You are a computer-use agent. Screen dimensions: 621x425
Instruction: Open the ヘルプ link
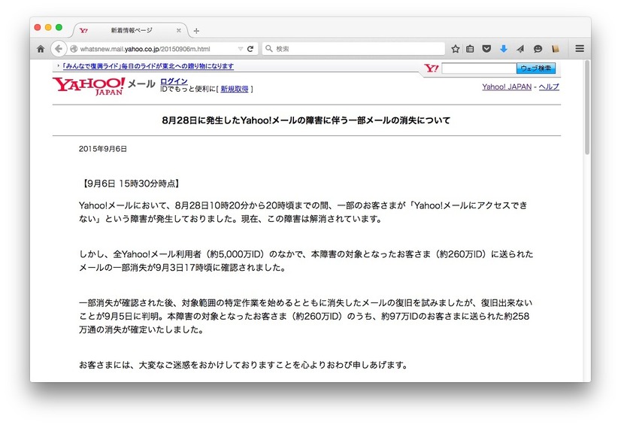[549, 87]
